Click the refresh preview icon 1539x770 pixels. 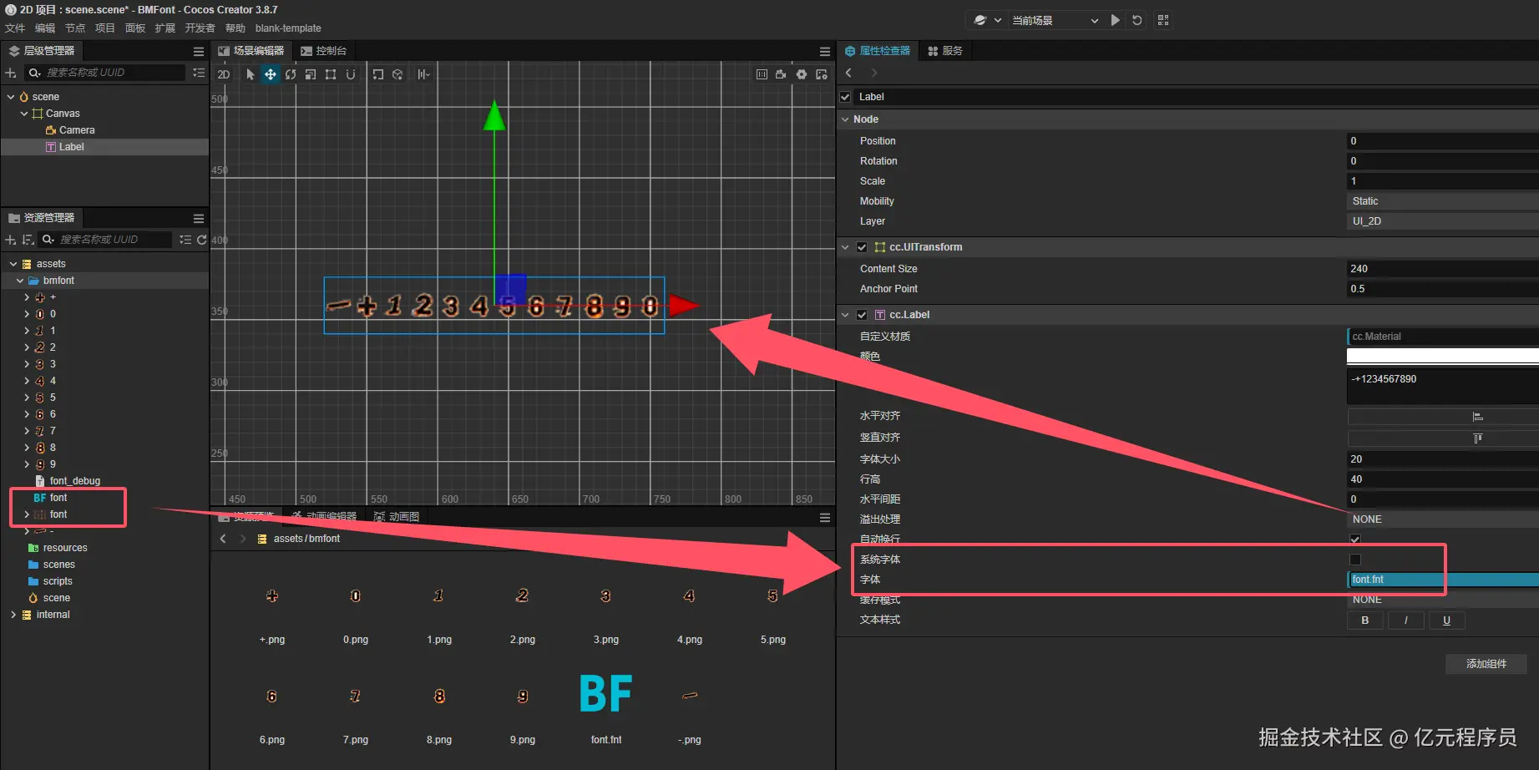click(x=1137, y=20)
